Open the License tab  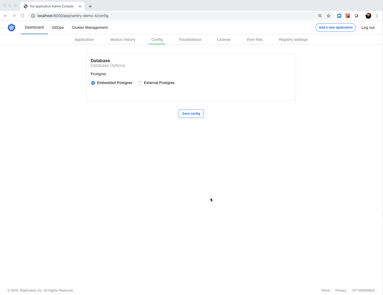click(224, 39)
